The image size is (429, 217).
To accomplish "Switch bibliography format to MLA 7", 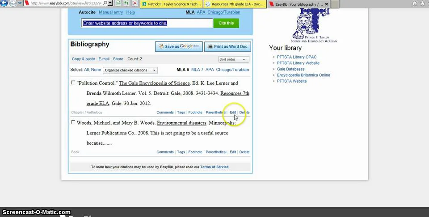I will coord(197,70).
